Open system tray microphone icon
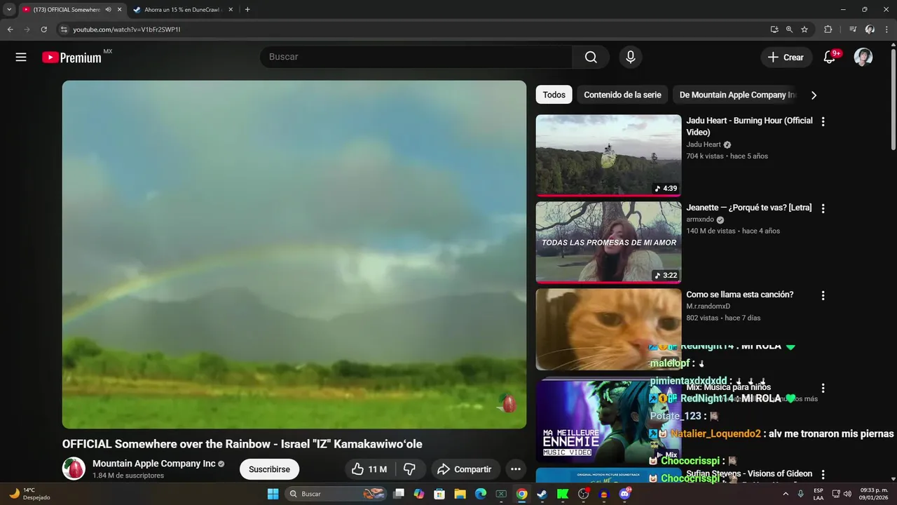The width and height of the screenshot is (897, 505). click(x=800, y=494)
